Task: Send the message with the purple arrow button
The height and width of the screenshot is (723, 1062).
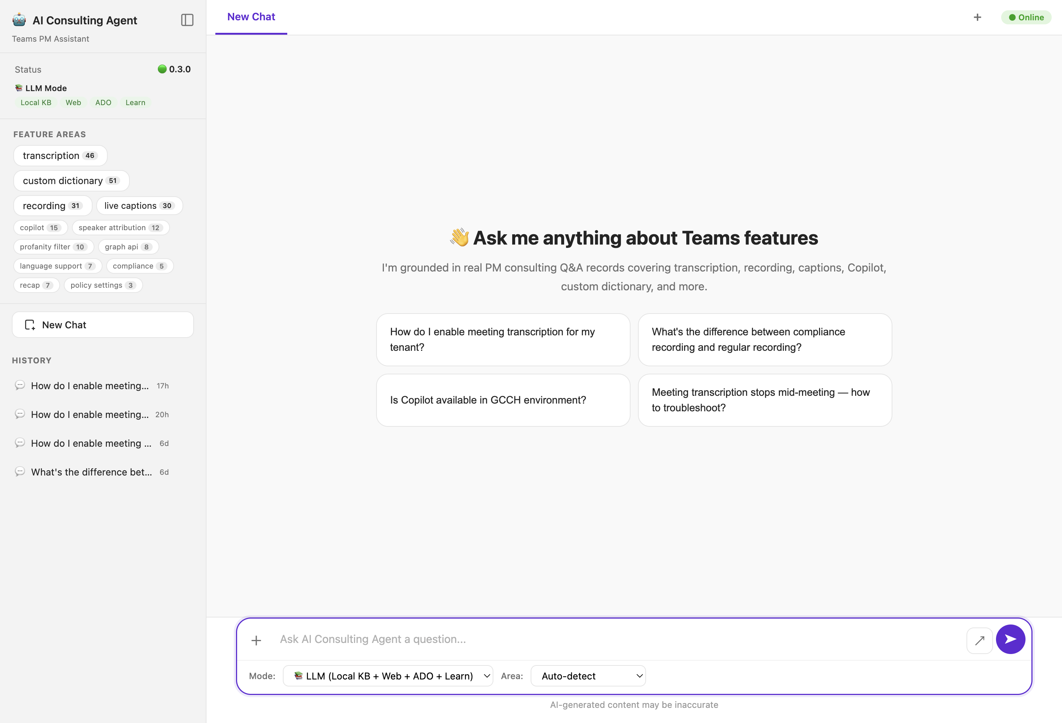Action: tap(1010, 639)
